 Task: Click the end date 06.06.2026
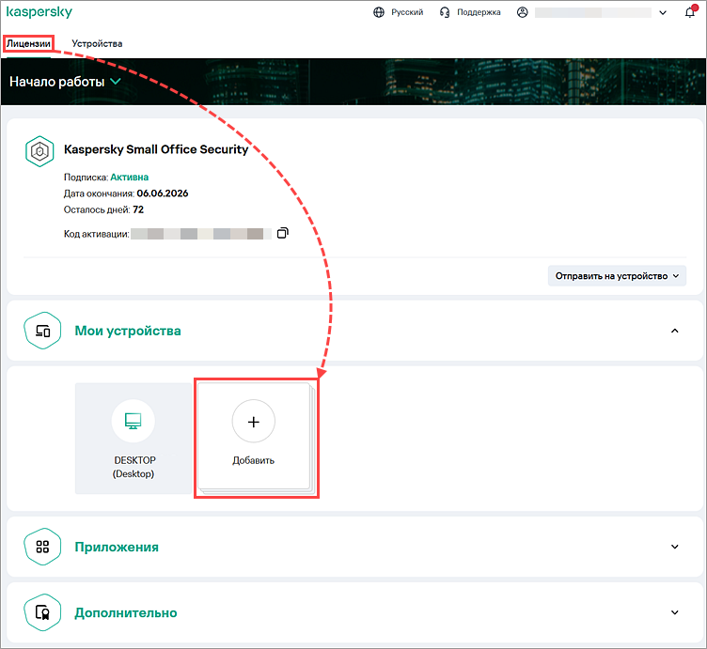click(x=163, y=193)
